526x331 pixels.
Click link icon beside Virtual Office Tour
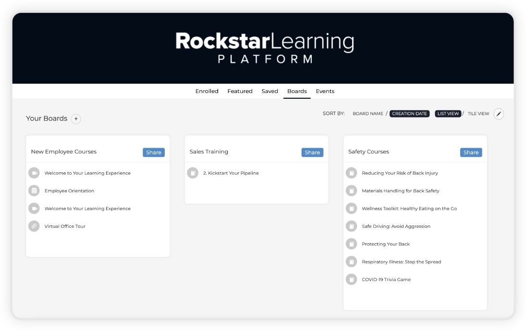34,226
